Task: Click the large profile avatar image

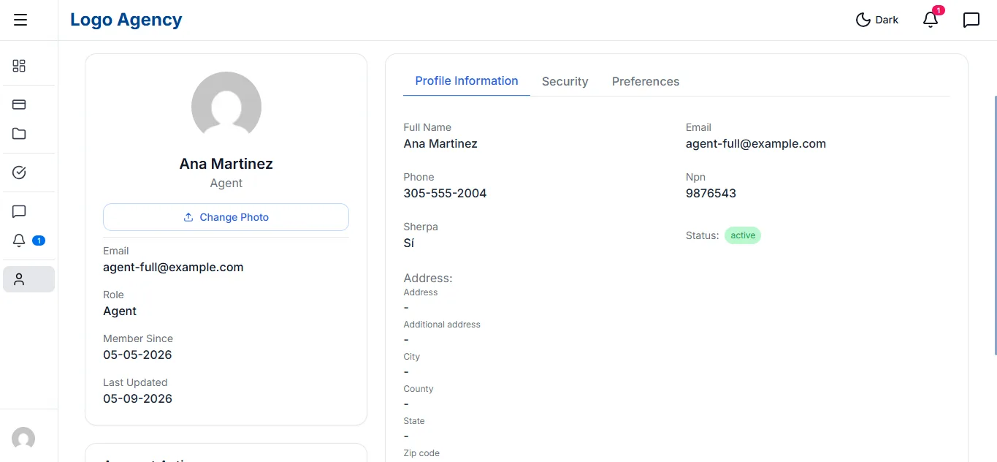Action: pyautogui.click(x=226, y=107)
